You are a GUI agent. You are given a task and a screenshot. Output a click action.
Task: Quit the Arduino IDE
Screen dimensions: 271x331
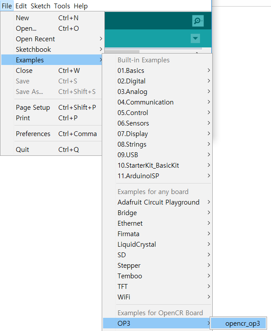click(52, 150)
